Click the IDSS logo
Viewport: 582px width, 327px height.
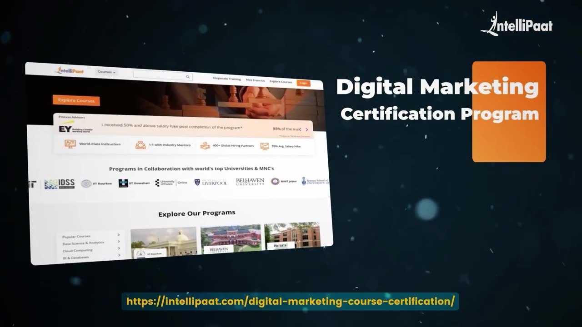click(x=60, y=183)
